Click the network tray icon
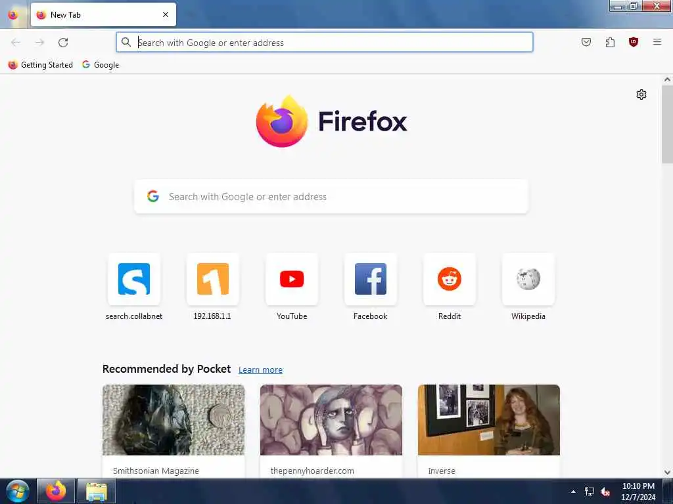The image size is (673, 504). point(590,492)
